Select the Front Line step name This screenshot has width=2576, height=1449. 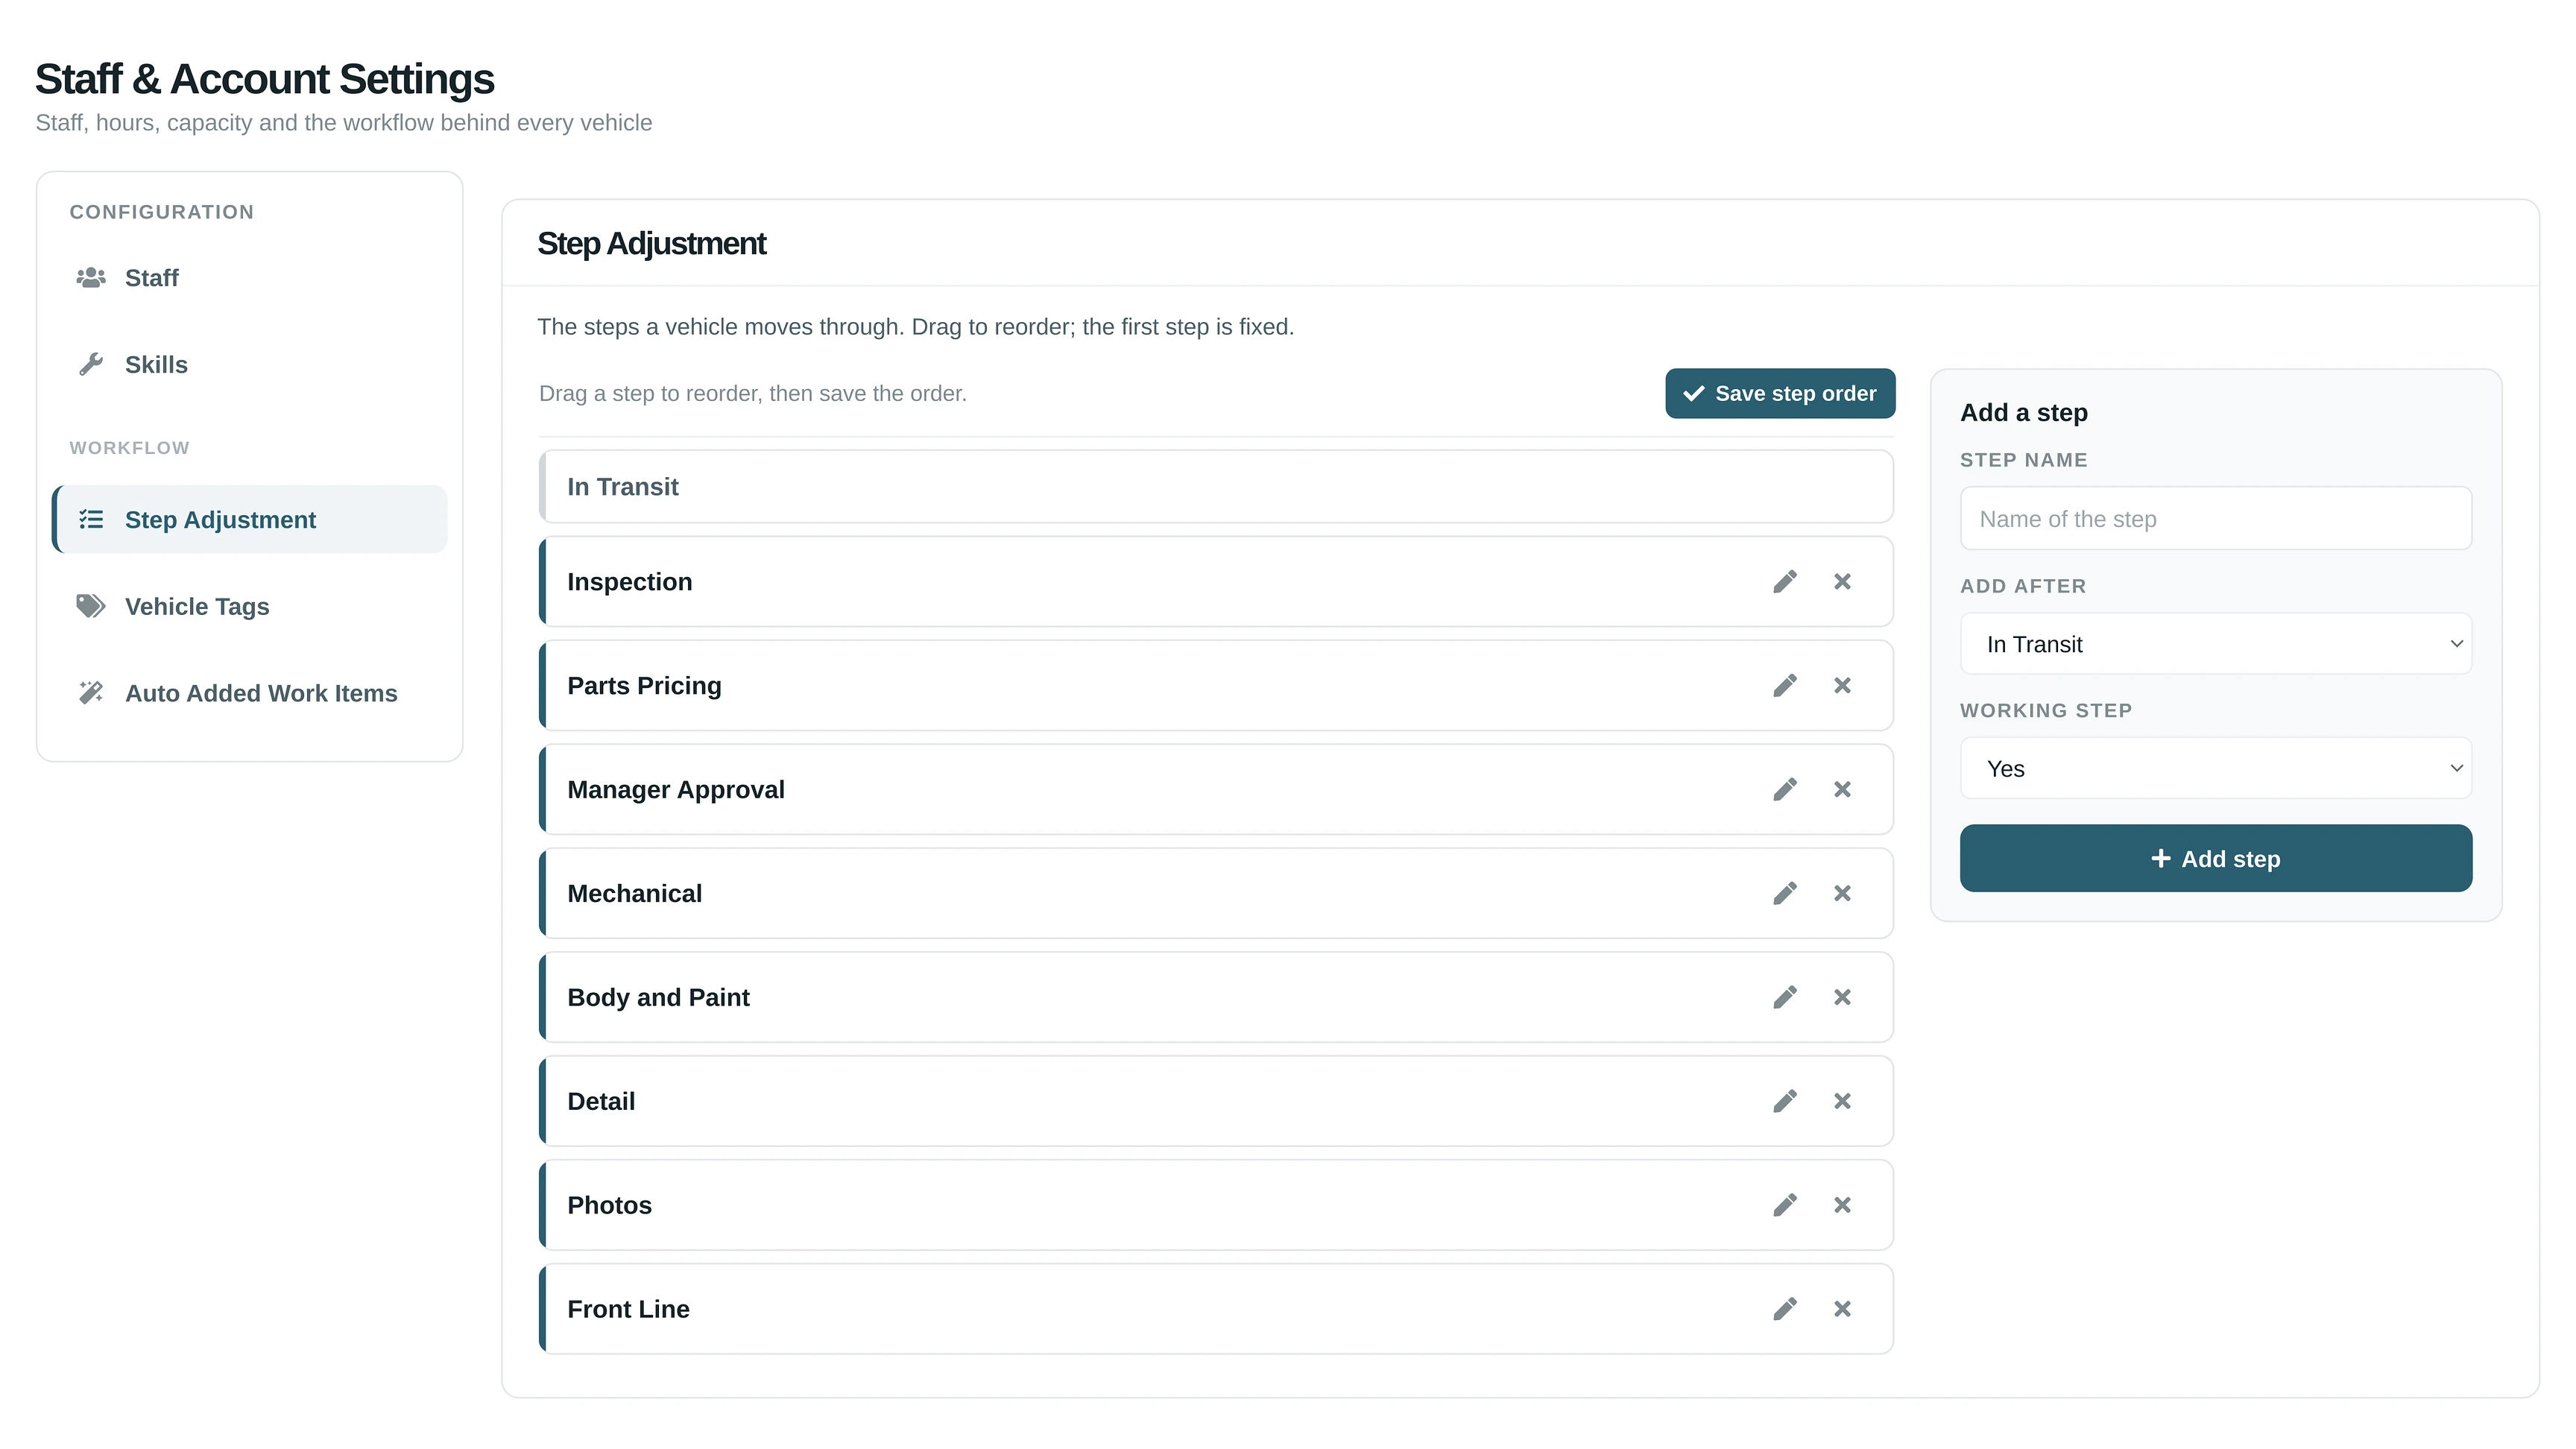click(628, 1309)
